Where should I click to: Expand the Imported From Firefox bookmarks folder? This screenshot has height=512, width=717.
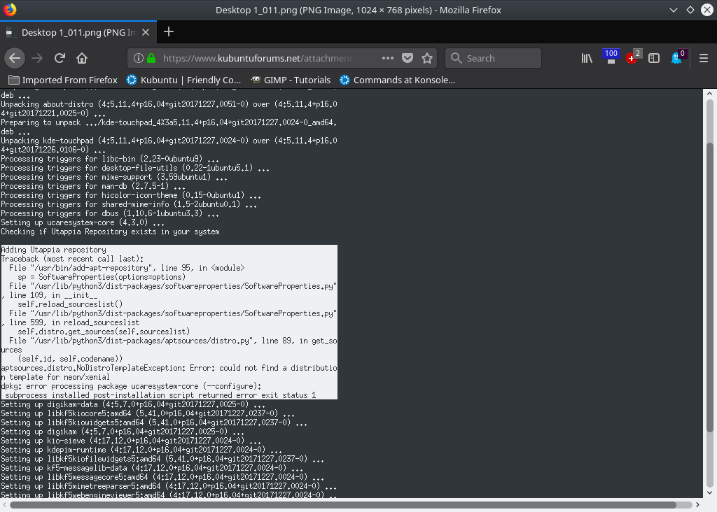point(63,80)
